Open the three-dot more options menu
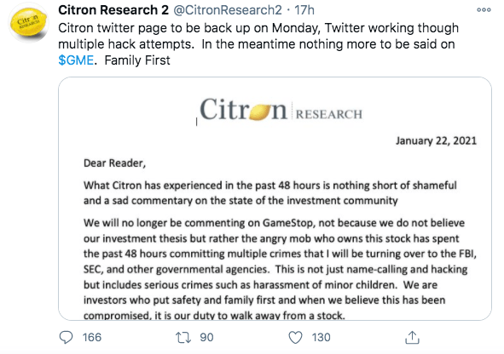The height and width of the screenshot is (354, 504). tap(484, 10)
